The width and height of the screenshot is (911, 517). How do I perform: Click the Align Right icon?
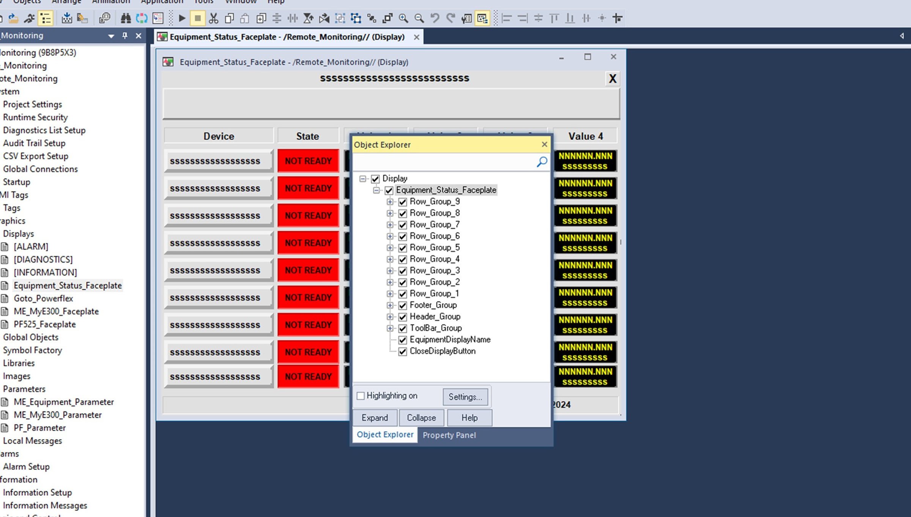tap(523, 18)
